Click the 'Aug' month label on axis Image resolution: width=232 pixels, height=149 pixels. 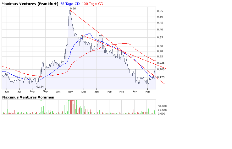point(32,92)
